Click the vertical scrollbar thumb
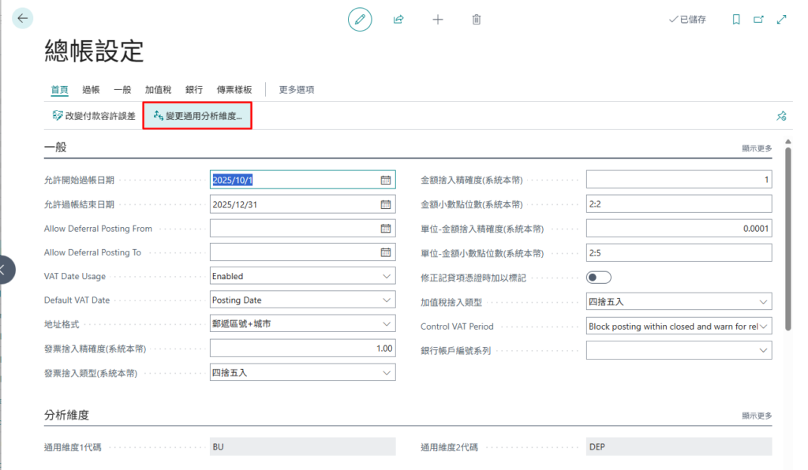 (788, 239)
